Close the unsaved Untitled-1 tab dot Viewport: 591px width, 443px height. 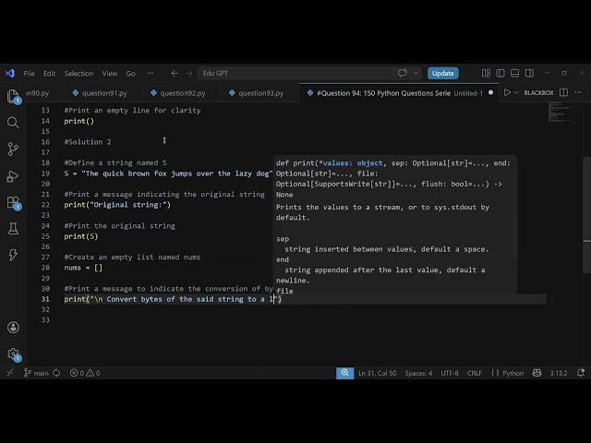click(490, 92)
